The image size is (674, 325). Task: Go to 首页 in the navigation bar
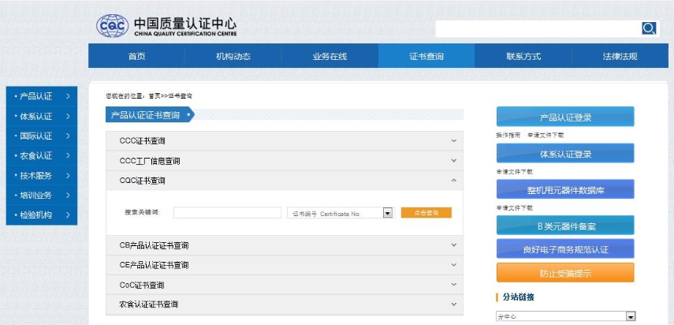coord(136,56)
